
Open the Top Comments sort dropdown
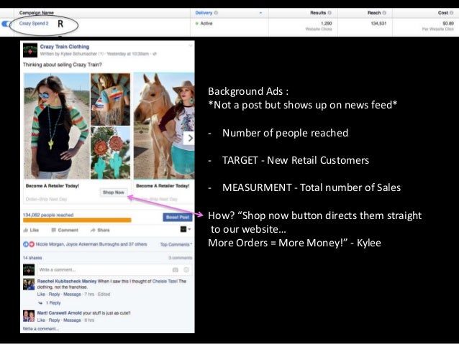[176, 244]
